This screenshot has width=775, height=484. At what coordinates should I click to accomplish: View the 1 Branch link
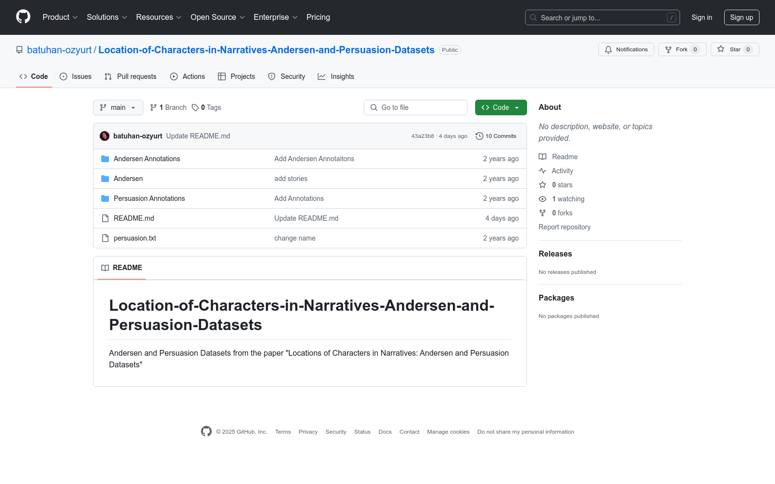(x=168, y=107)
